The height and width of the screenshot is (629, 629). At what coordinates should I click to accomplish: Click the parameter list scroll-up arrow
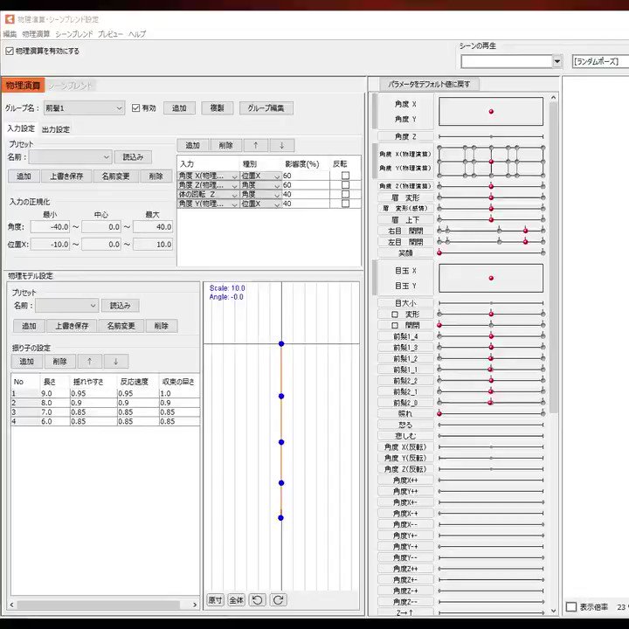coord(554,98)
